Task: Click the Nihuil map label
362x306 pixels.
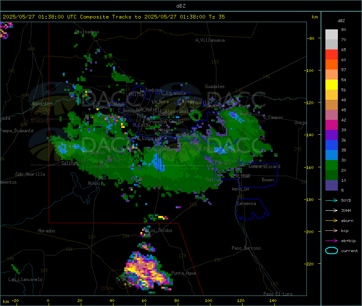Action: (95, 183)
